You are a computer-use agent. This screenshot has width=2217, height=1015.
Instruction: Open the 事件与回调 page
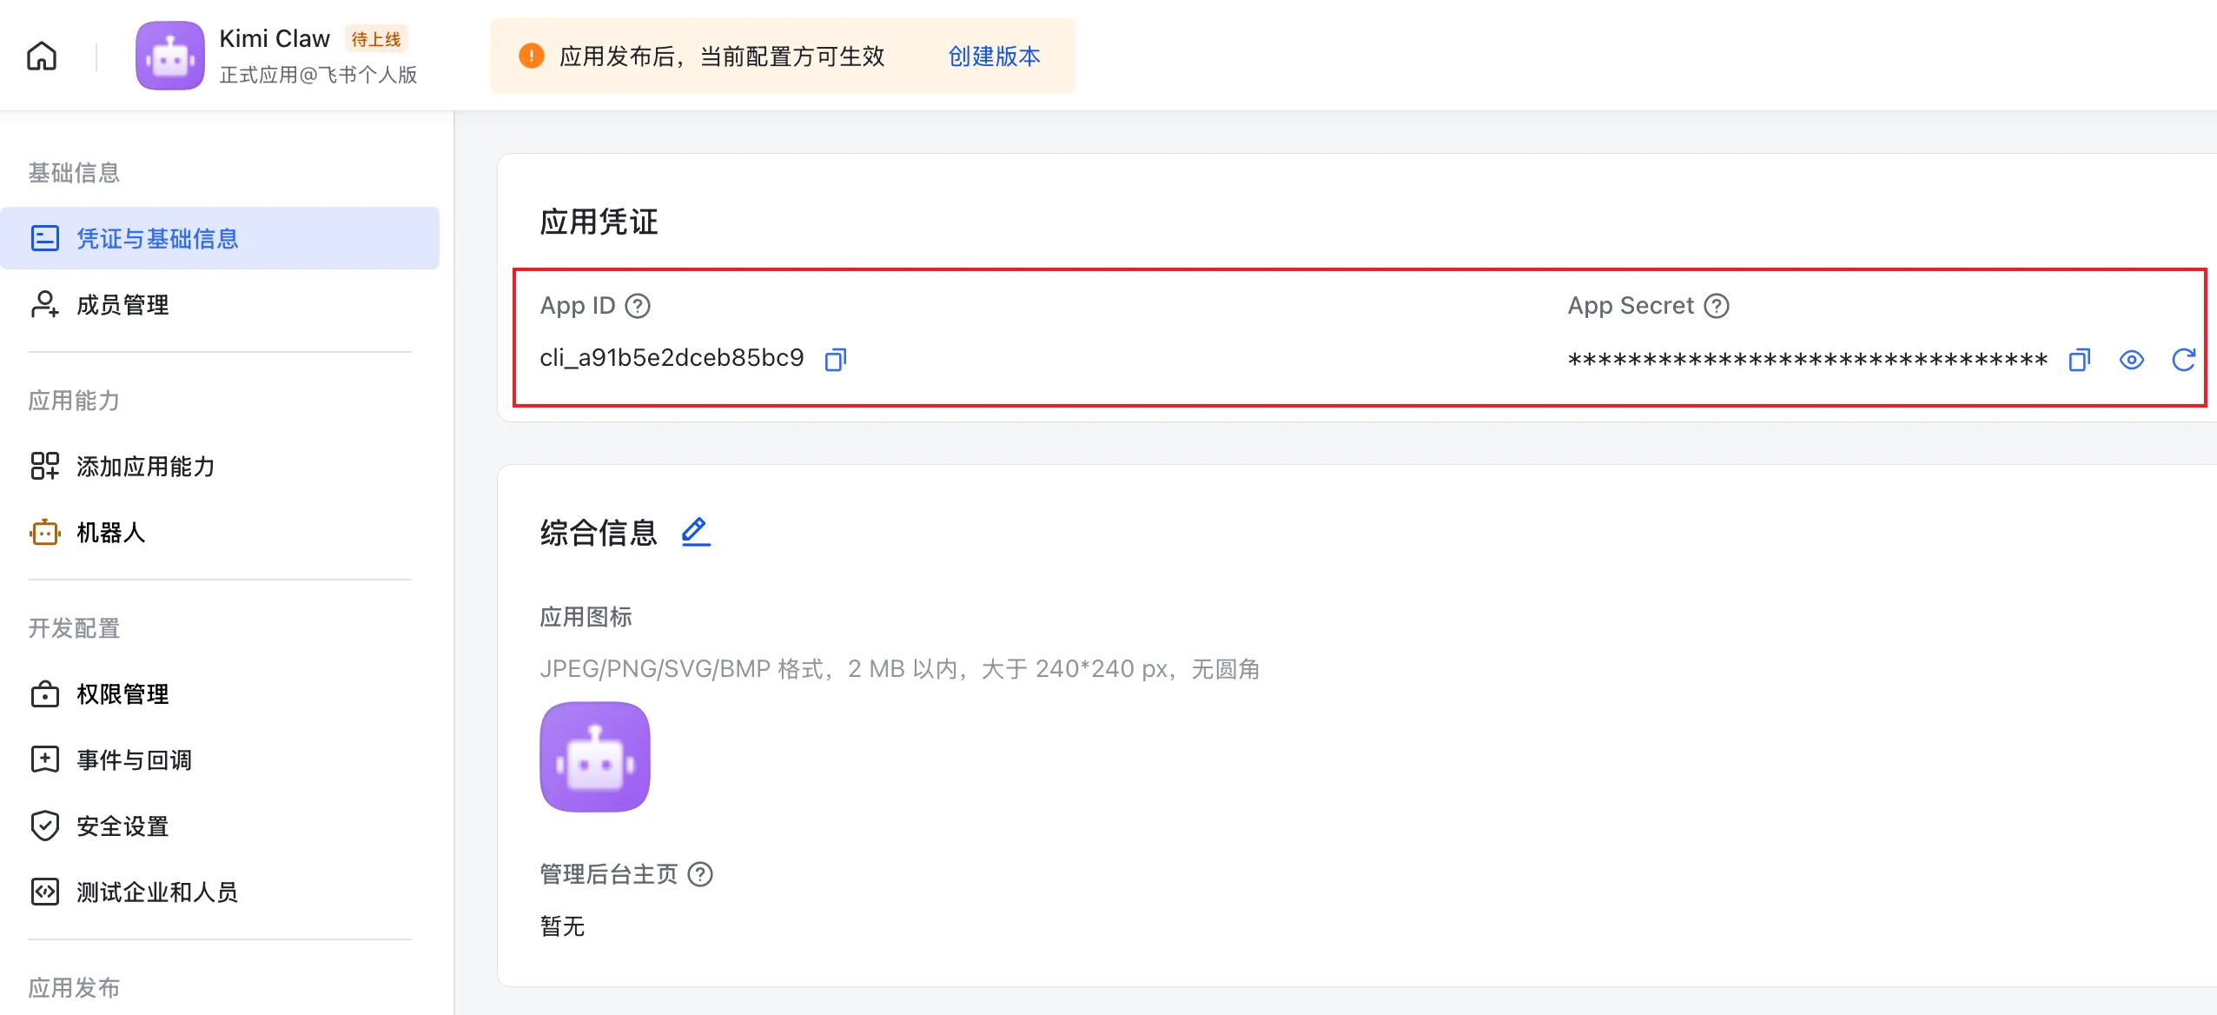(x=134, y=760)
